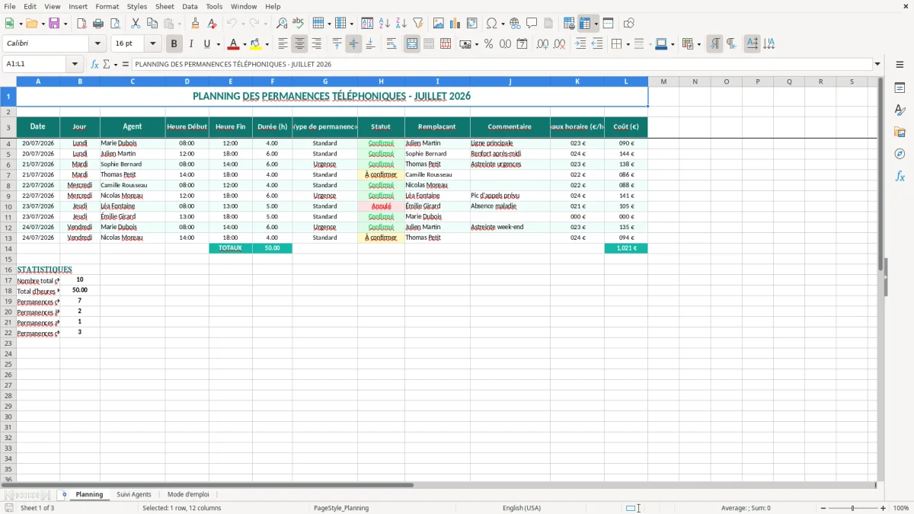The image size is (914, 514).
Task: Open Background Color dropdown arrow
Action: coord(267,44)
